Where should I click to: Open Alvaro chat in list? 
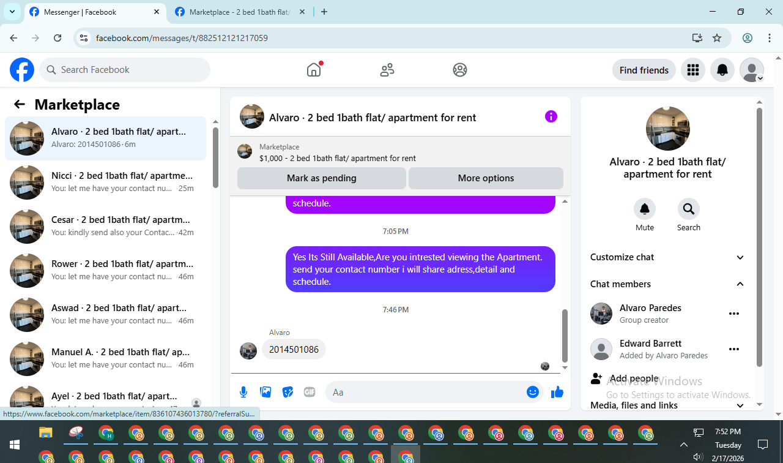[x=106, y=138]
